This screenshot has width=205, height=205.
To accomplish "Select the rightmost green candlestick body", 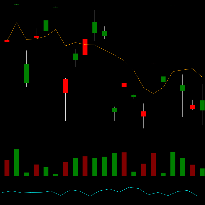I will [202, 105].
